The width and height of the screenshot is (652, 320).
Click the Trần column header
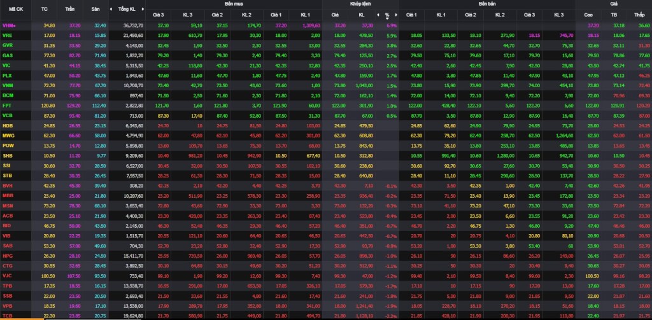[70, 9]
